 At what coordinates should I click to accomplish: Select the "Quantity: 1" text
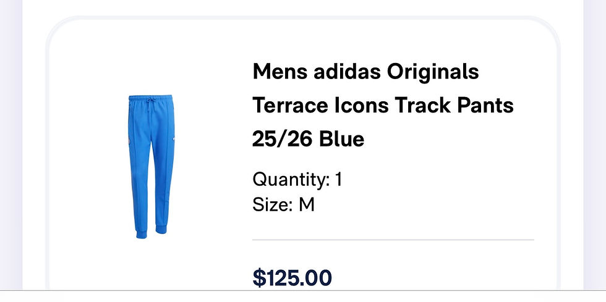(297, 180)
